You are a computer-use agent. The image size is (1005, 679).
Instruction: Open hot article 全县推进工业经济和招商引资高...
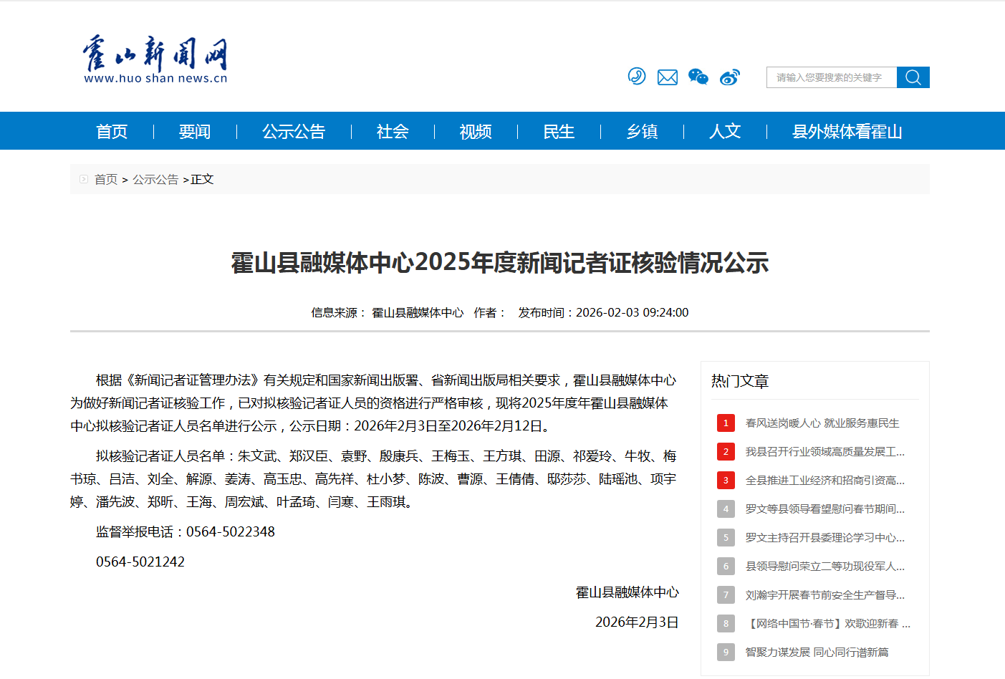pos(825,481)
